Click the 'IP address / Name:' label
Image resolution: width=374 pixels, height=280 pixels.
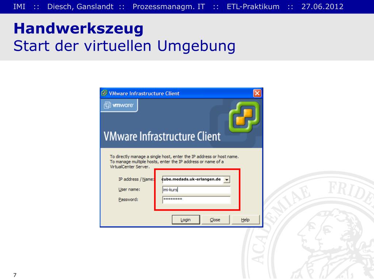(136, 179)
